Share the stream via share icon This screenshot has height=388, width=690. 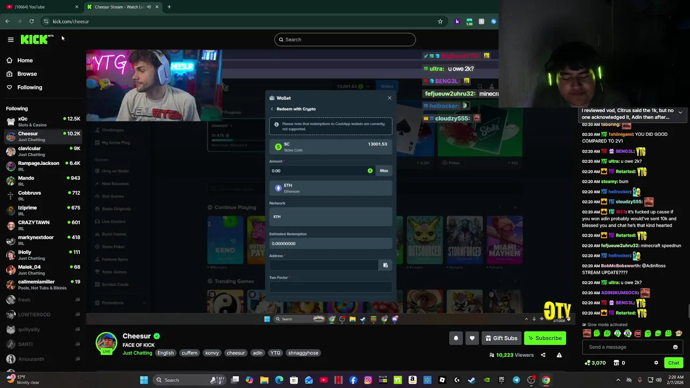(543, 355)
